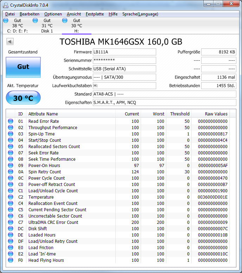Click the Betriebsstunden value 1455 Std.
Viewport: 242px width, 273px height.
tap(219, 86)
